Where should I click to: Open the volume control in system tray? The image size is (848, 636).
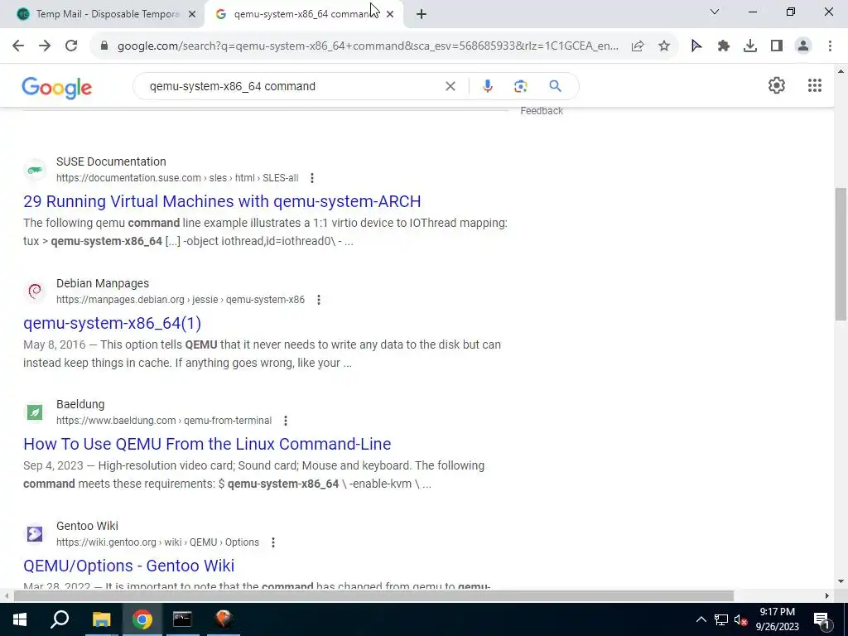740,619
